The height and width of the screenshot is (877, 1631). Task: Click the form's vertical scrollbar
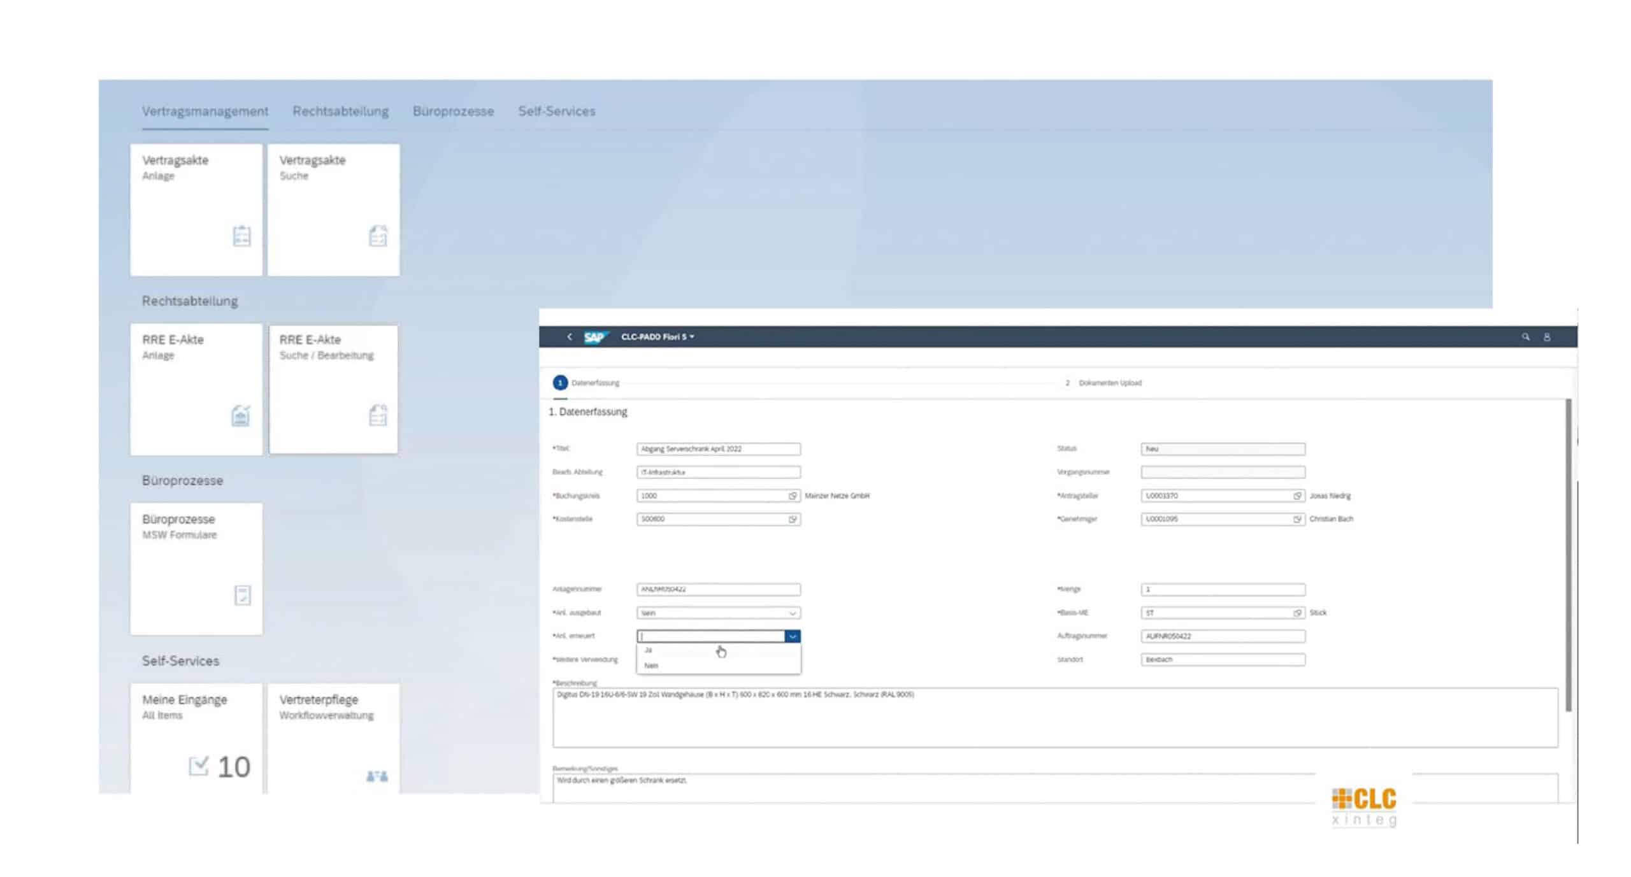coord(1568,554)
